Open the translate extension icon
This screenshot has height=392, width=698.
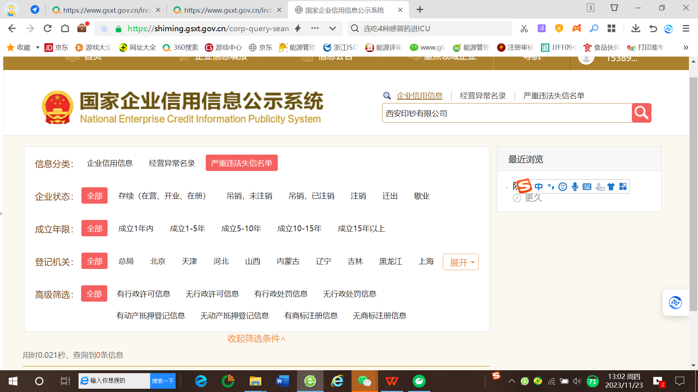[x=542, y=29]
